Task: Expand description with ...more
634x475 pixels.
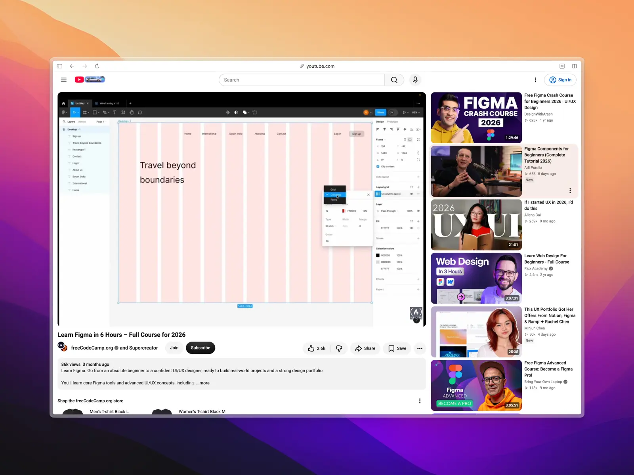Action: tap(203, 383)
